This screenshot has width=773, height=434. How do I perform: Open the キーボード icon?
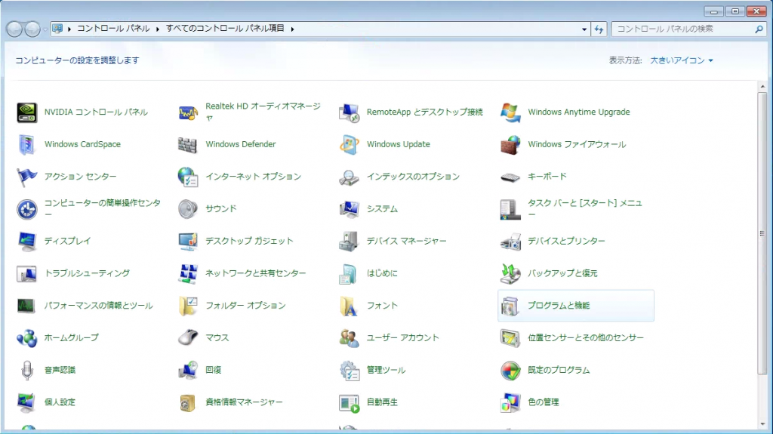510,177
